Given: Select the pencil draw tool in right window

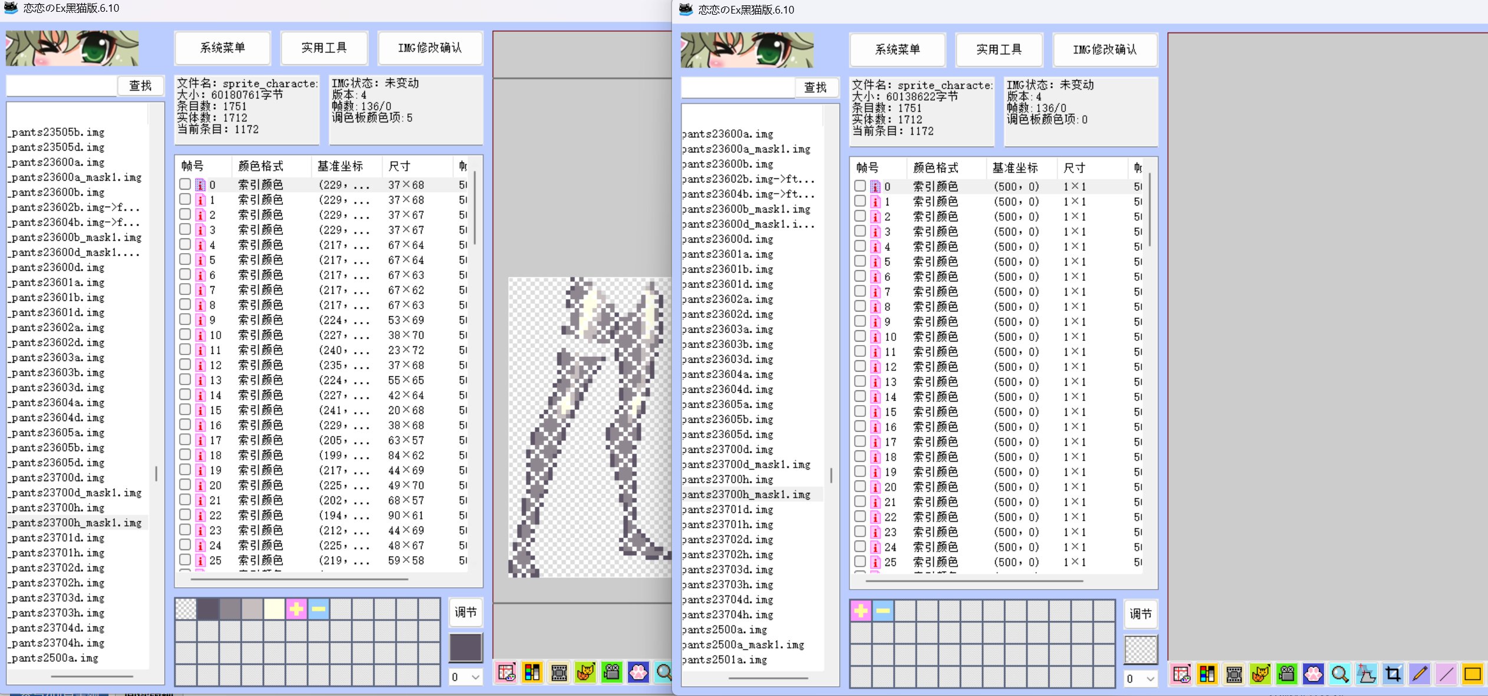Looking at the screenshot, I should tap(1420, 674).
